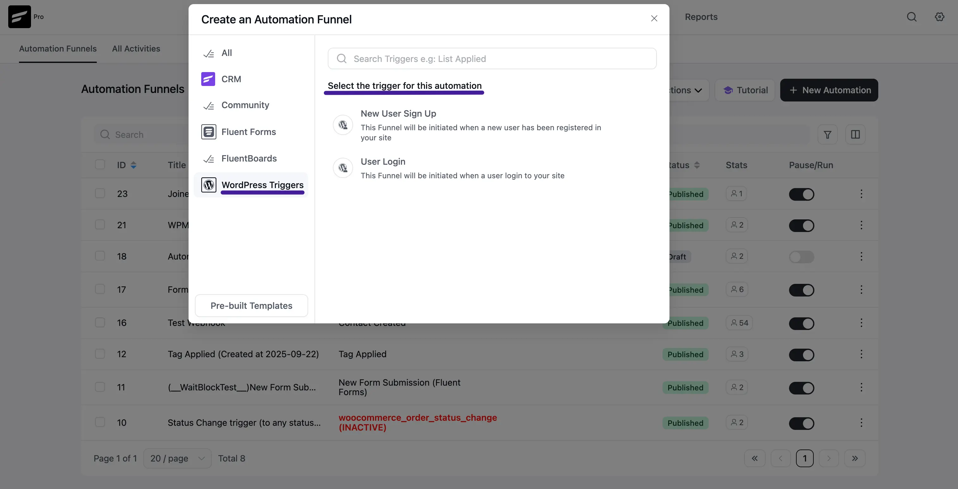Select the FluentBoards triggers category
Viewport: 958px width, 489px height.
[251, 159]
